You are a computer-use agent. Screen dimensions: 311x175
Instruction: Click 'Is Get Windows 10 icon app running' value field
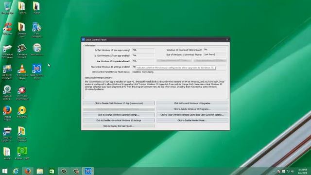pos(143,50)
